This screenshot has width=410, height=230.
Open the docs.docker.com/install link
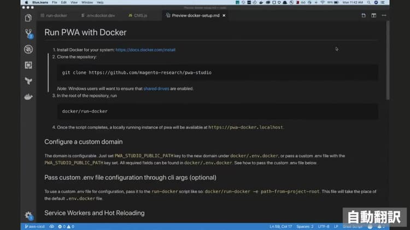coord(145,50)
